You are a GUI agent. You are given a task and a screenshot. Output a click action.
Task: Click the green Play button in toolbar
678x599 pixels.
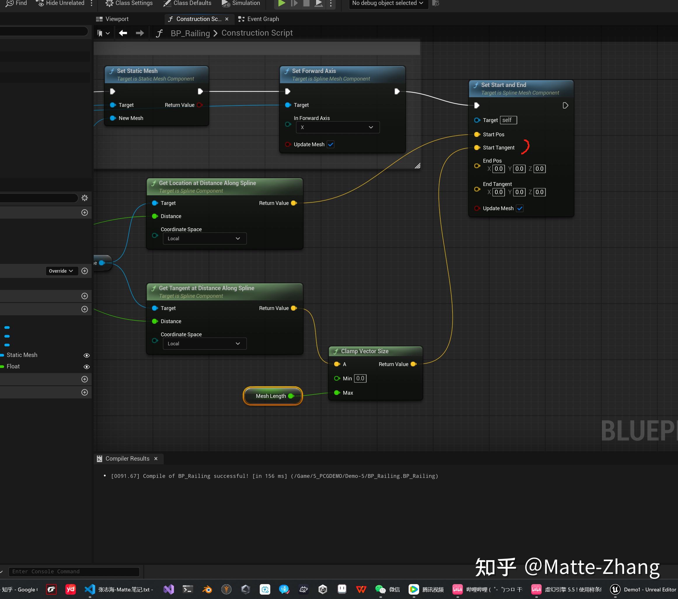click(281, 3)
